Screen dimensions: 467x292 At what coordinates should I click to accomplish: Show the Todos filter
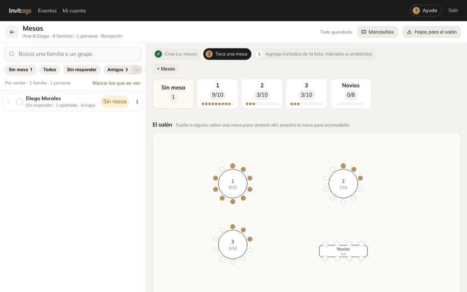(x=49, y=70)
